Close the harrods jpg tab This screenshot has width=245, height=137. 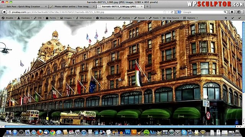(142, 6)
